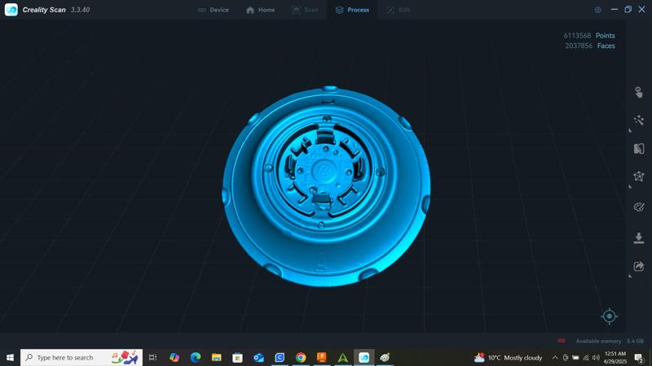Go to the Home tab
This screenshot has height=366, width=652.
tap(260, 10)
